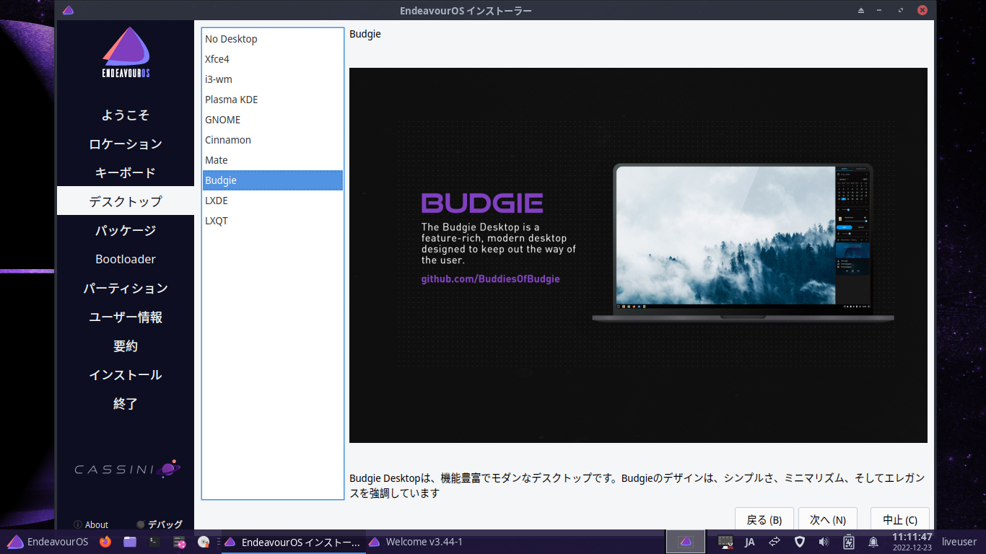Viewport: 986px width, 554px height.
Task: Choose LXQT desktop option
Action: tap(272, 221)
